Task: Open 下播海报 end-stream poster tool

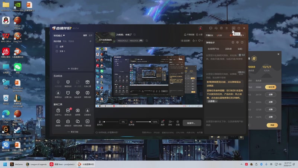Action: click(88, 123)
